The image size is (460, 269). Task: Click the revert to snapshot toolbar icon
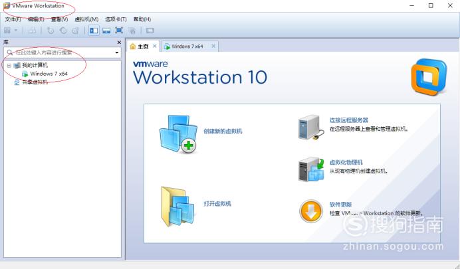pyautogui.click(x=63, y=30)
